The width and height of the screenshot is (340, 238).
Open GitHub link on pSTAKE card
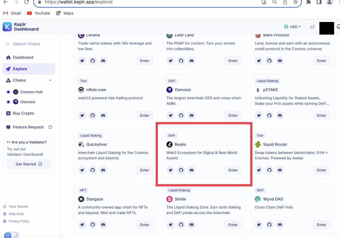269,115
